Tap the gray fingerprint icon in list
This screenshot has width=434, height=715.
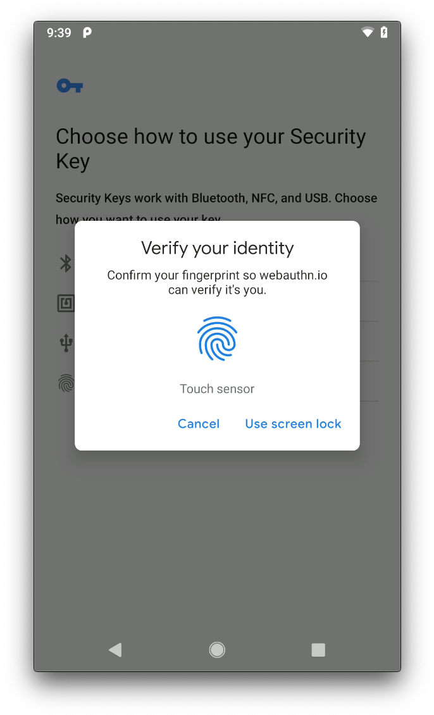tap(66, 383)
